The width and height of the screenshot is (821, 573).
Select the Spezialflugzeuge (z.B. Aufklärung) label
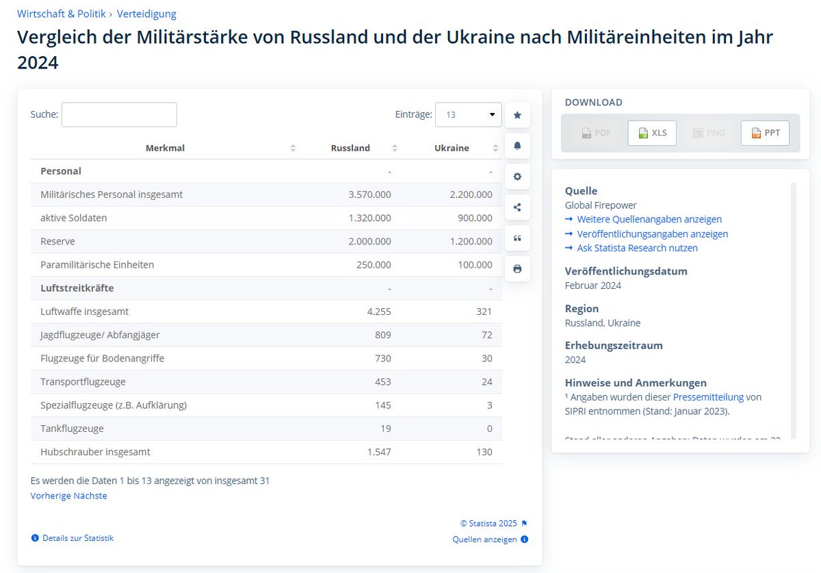pos(114,405)
